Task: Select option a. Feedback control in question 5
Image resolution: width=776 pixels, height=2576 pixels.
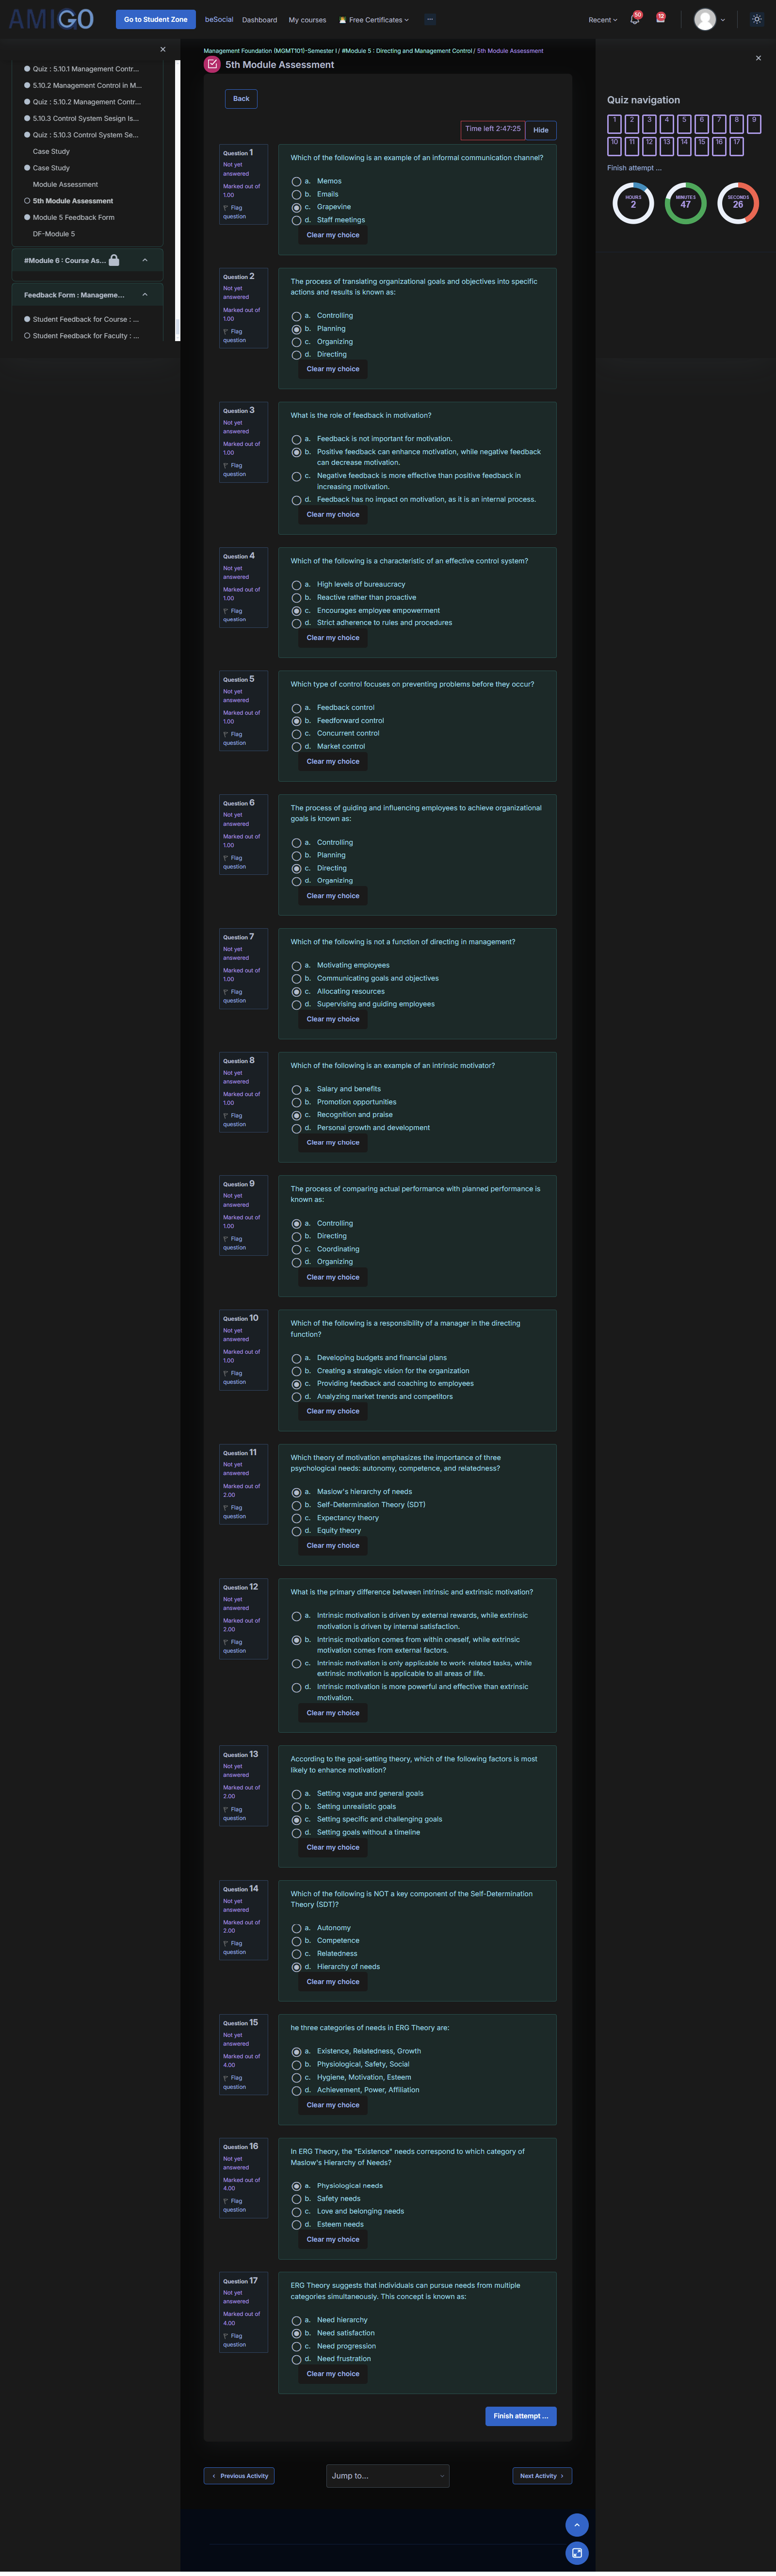Action: click(x=296, y=708)
